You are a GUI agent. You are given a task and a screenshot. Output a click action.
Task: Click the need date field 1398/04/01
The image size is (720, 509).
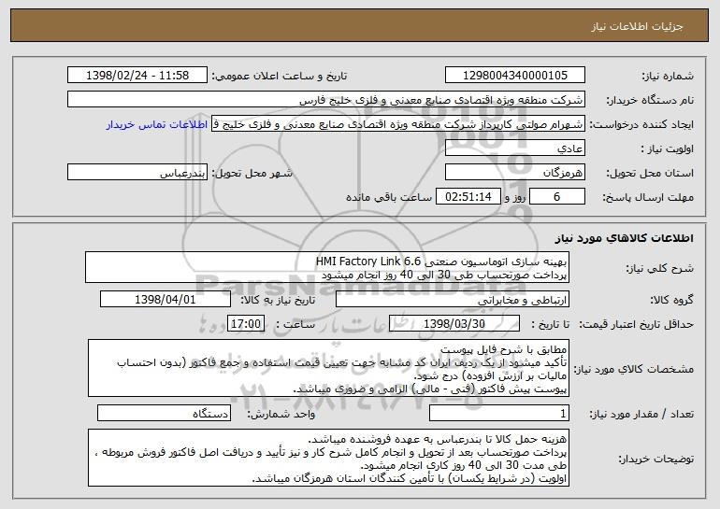tap(166, 300)
